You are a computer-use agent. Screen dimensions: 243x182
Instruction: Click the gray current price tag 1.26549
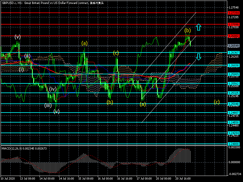[x=234, y=46]
